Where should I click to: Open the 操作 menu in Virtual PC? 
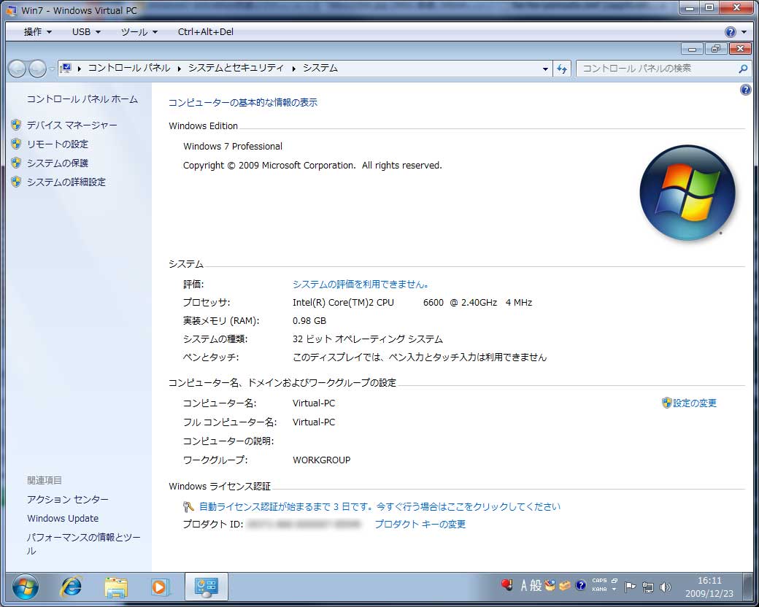[x=38, y=32]
